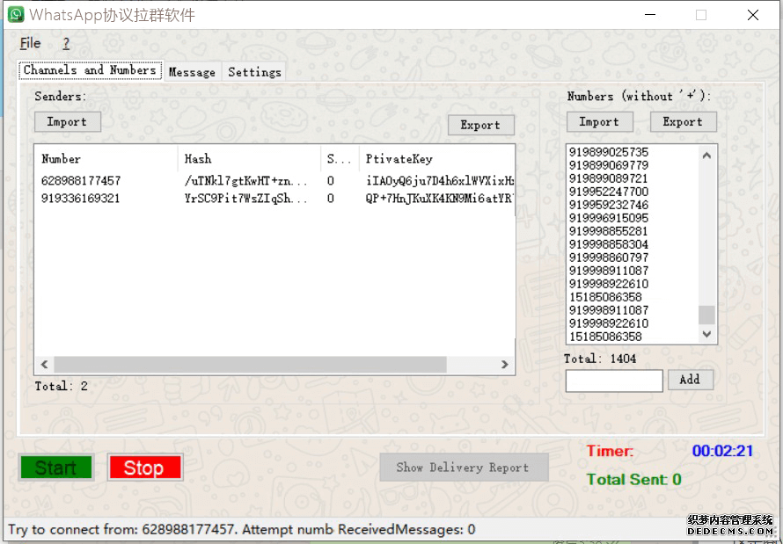Click the 'Senders:' label

(x=60, y=97)
